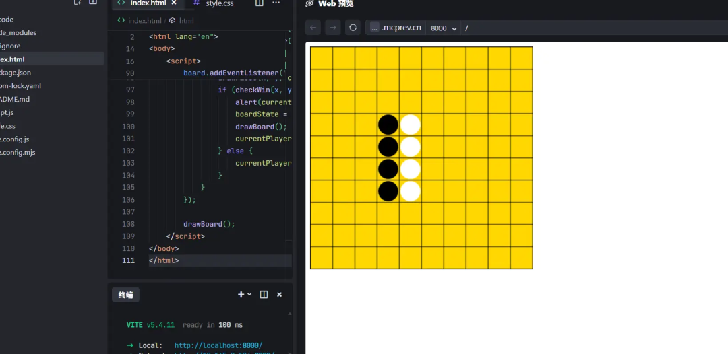Go back in the web preview
The image size is (728, 354).
point(313,28)
